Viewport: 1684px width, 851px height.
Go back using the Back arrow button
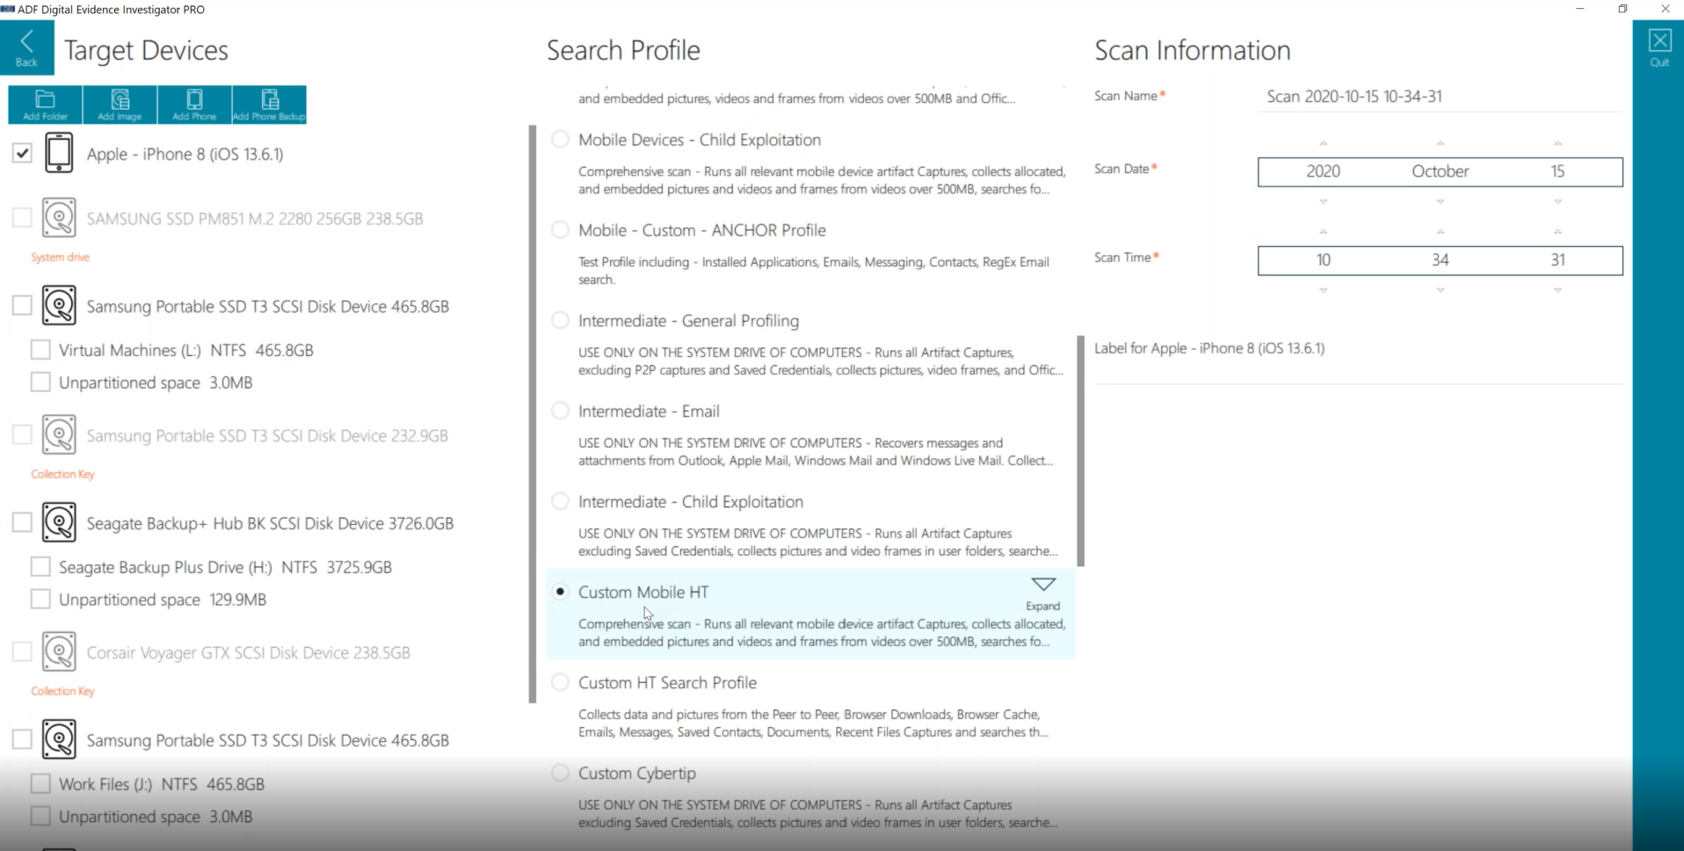[27, 47]
